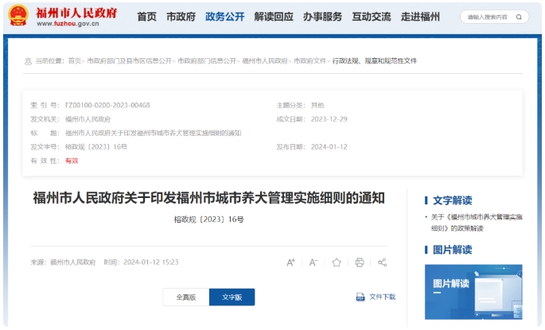Click the main article title heading
The height and width of the screenshot is (330, 545).
coord(209,198)
